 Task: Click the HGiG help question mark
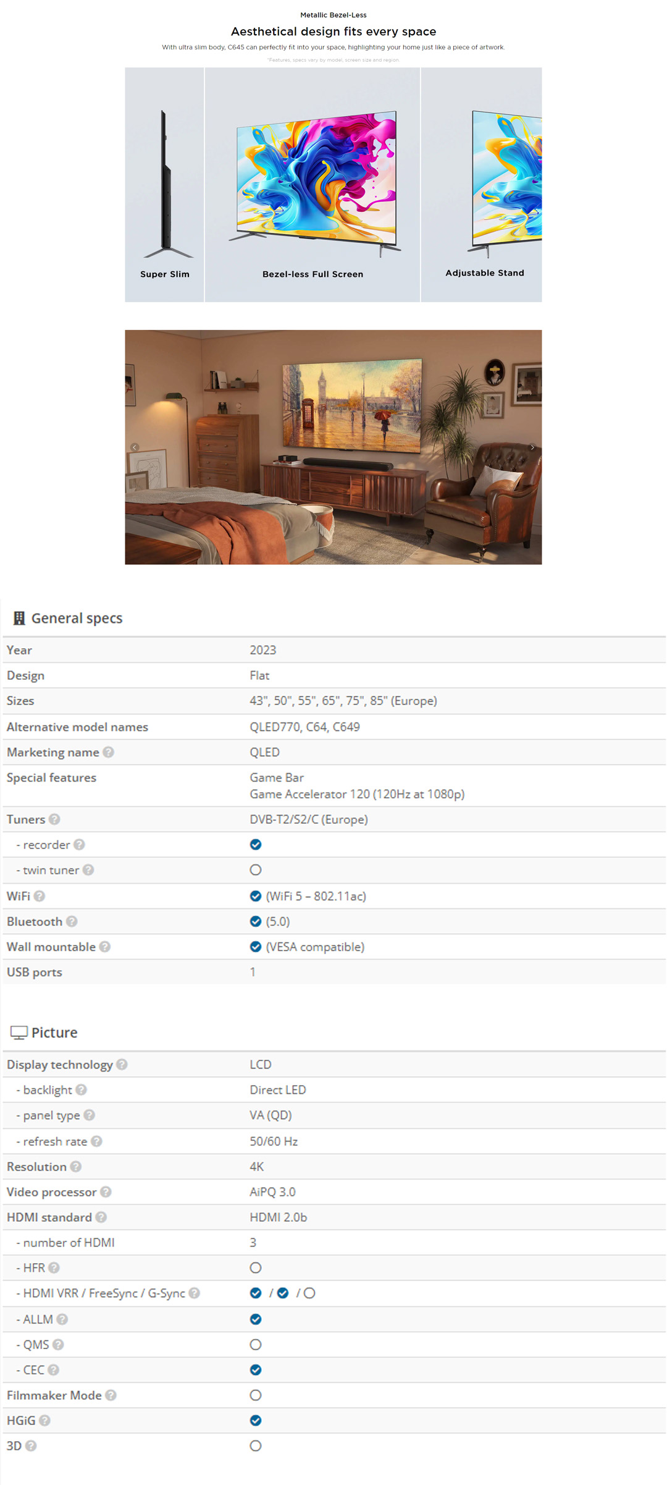tap(44, 1420)
